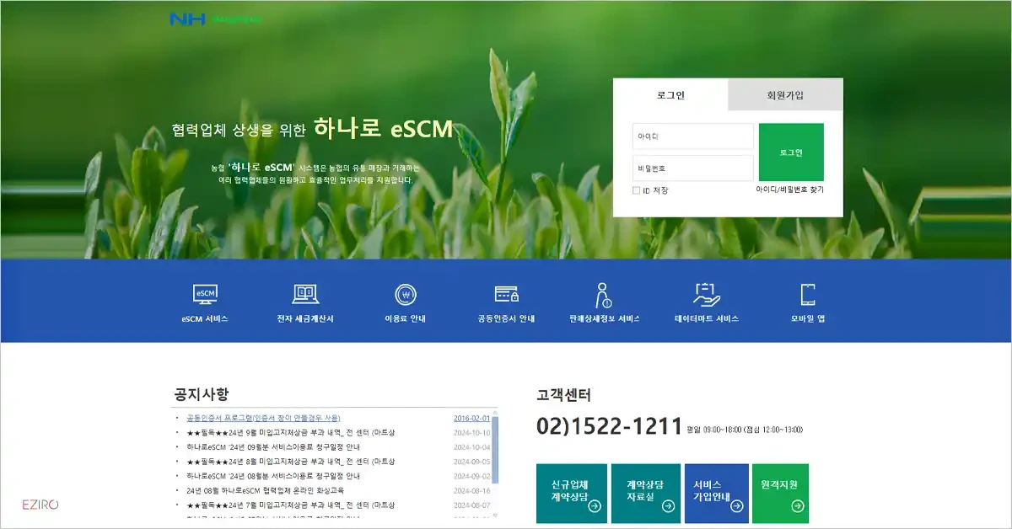Open the 전자 세금계산서 laptop icon
This screenshot has width=1012, height=529.
click(305, 294)
